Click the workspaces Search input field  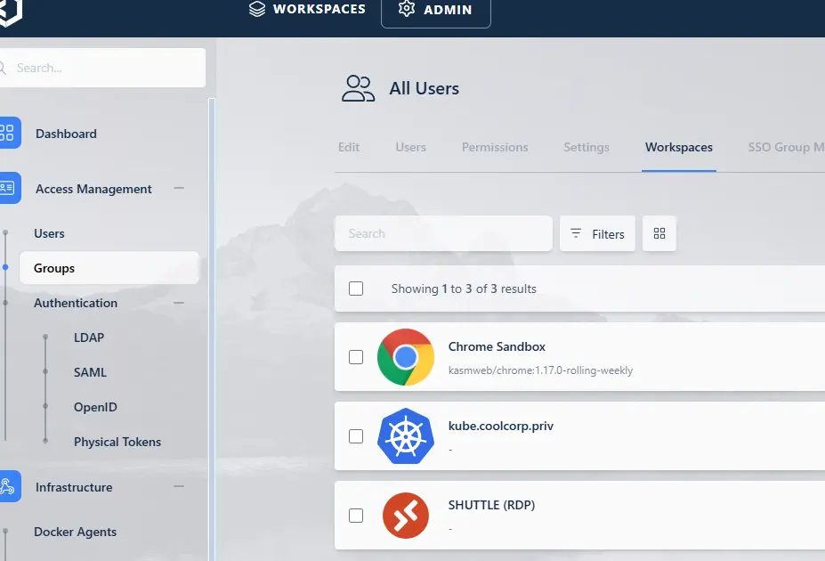tap(443, 233)
